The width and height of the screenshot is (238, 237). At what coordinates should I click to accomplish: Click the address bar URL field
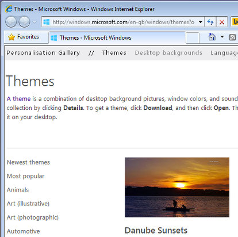pos(123,22)
